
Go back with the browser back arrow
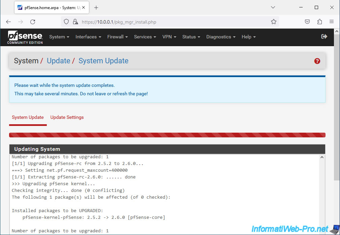8,22
